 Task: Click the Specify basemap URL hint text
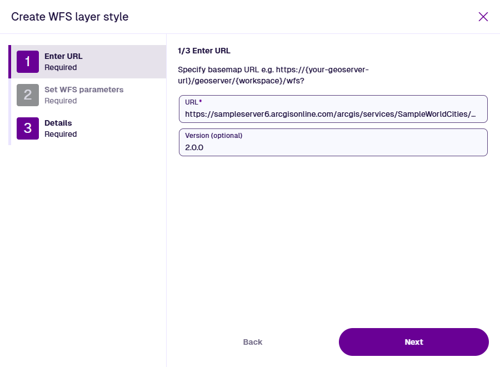click(273, 75)
